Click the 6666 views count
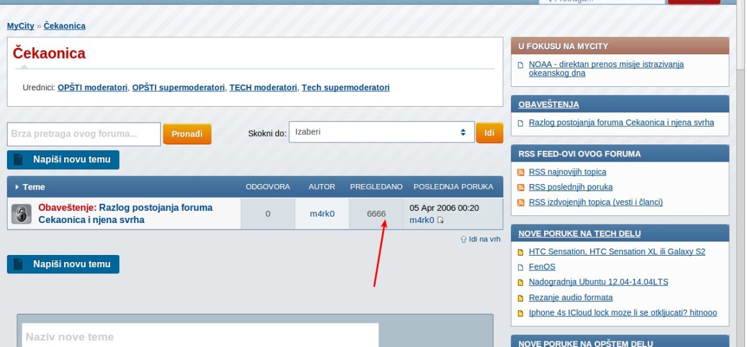Screen dimensions: 747x347 (376, 214)
